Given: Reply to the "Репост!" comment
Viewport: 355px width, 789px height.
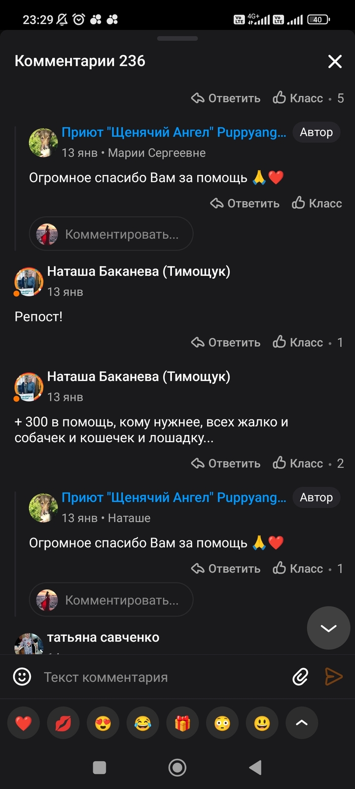Looking at the screenshot, I should coord(226,342).
